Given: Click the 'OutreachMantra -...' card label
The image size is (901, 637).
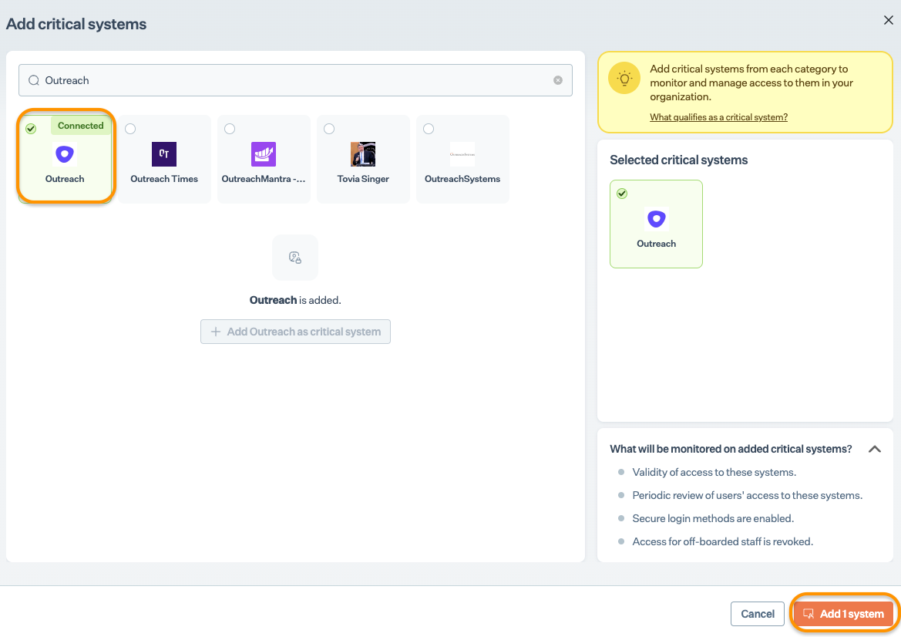Looking at the screenshot, I should pos(263,179).
